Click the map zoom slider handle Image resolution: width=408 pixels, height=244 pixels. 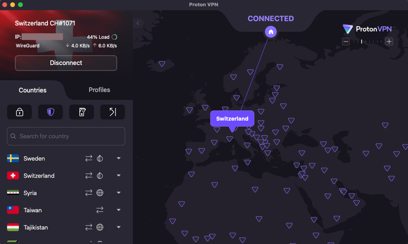coord(361,42)
